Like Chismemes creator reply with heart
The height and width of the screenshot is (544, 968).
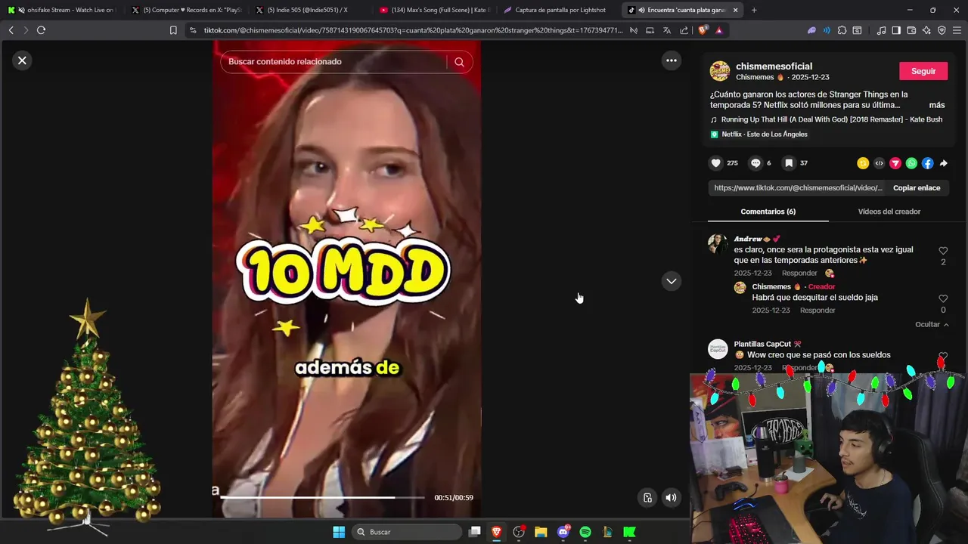[x=943, y=298]
